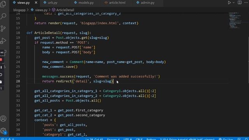The height and width of the screenshot is (140, 249).
Task: Click 'get_cat_1' assignment on line 34
Action: coord(43,110)
